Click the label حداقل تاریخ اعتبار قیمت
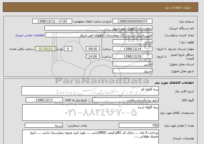Screen dimensions: 204x144 point(182,57)
